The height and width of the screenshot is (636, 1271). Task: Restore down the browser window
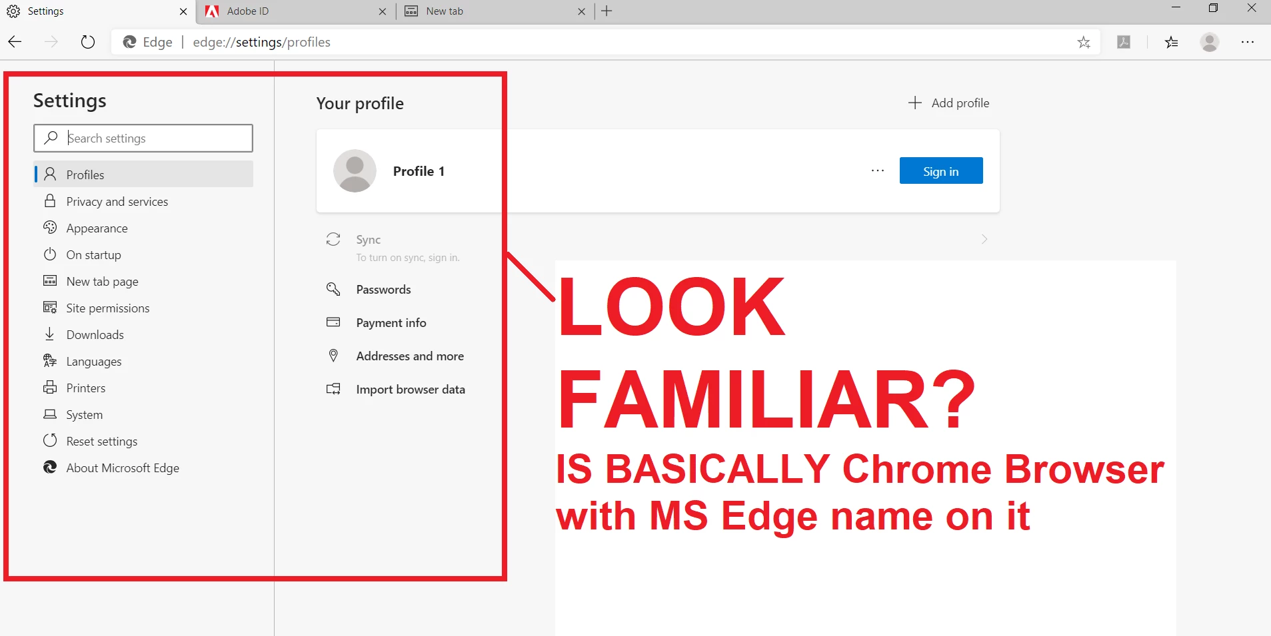[x=1213, y=8]
